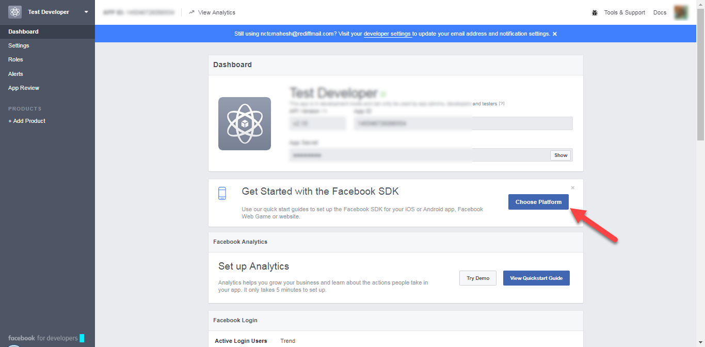705x347 pixels.
Task: Open the Tools & Support menu
Action: [624, 12]
